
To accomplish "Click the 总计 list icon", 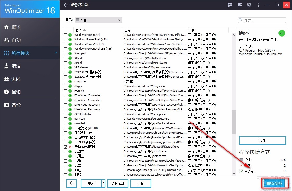I will tap(241, 160).
